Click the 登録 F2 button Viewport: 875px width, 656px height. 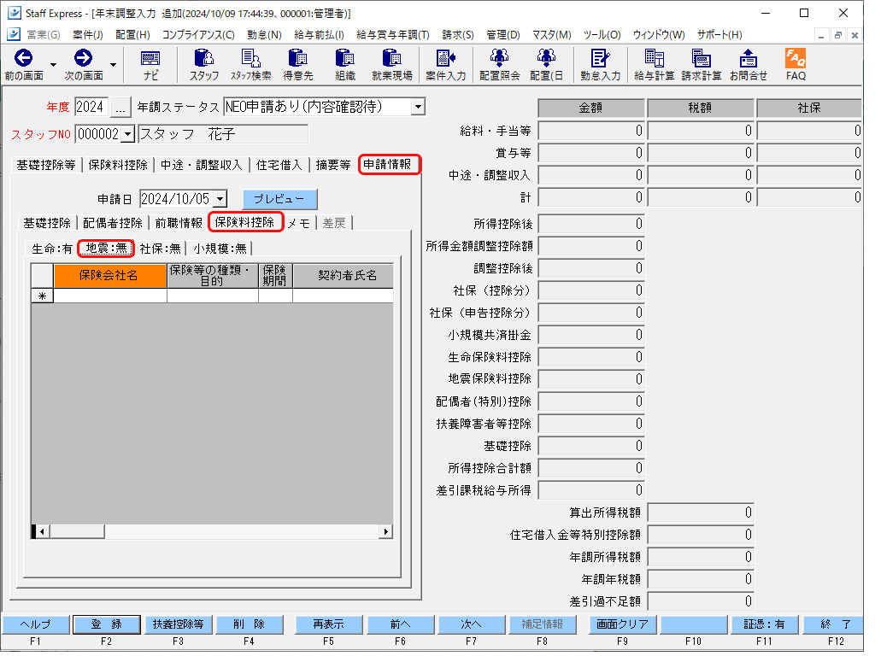pyautogui.click(x=106, y=624)
